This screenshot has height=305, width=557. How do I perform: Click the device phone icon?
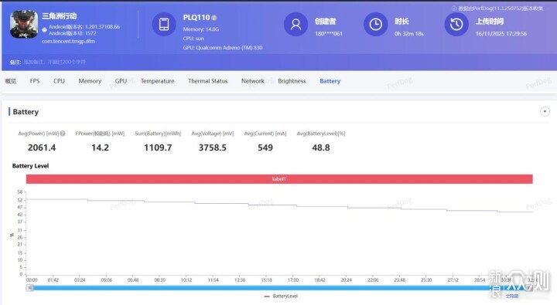tap(164, 24)
